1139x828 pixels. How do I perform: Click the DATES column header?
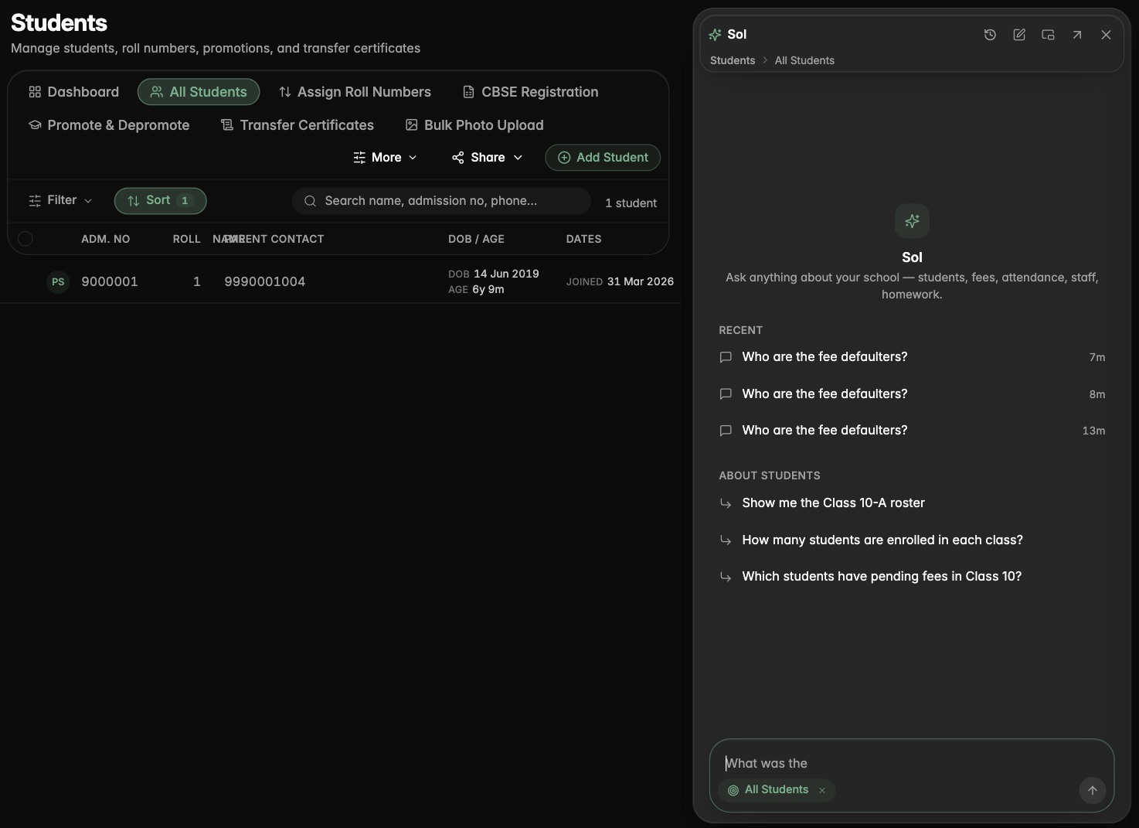click(583, 240)
